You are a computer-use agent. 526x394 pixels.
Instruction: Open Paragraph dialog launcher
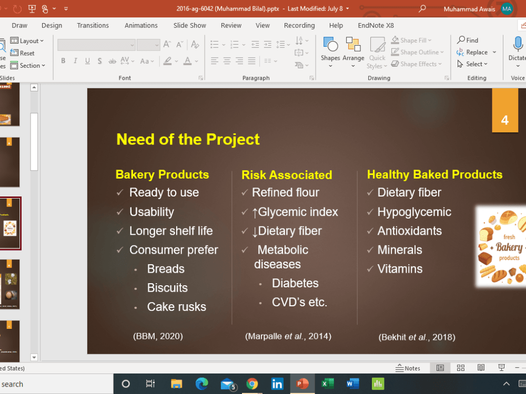[311, 78]
